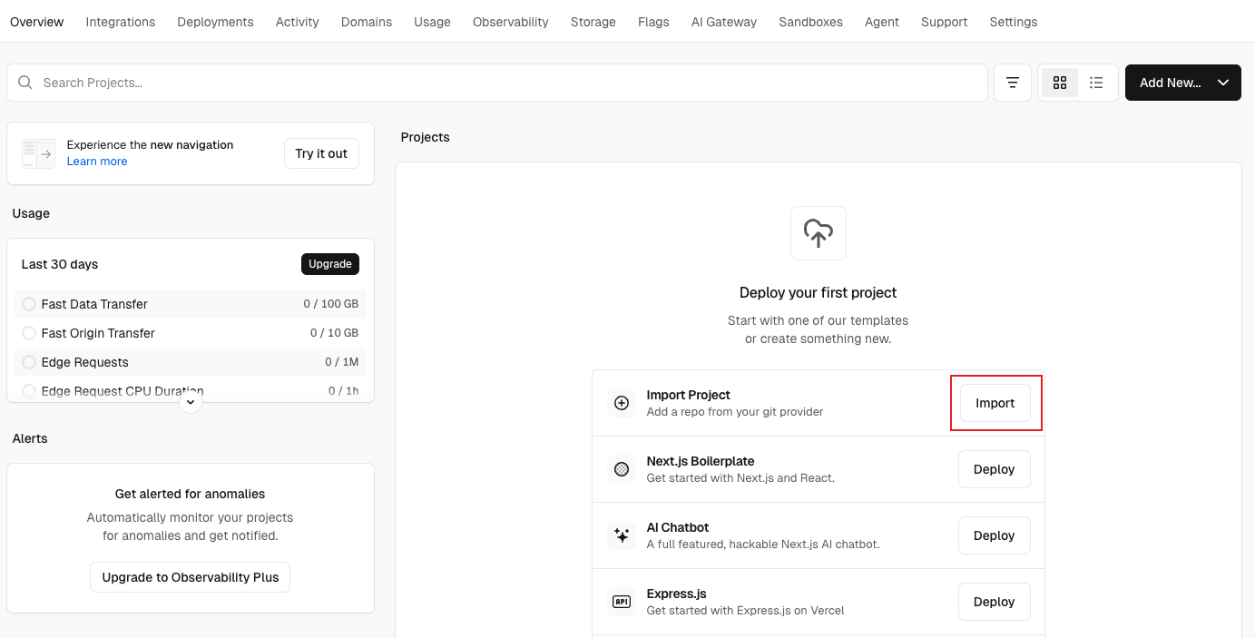Image resolution: width=1255 pixels, height=638 pixels.
Task: Click the cloud upload icon
Action: [x=818, y=233]
